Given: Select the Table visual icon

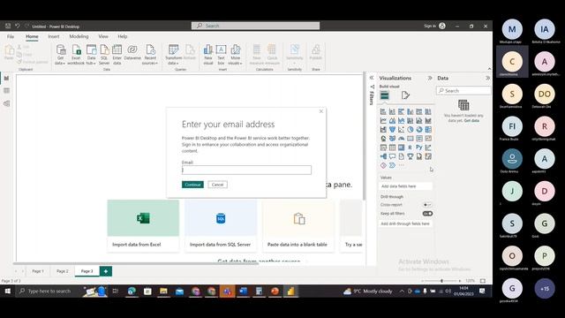Looking at the screenshot, I should tap(392, 148).
